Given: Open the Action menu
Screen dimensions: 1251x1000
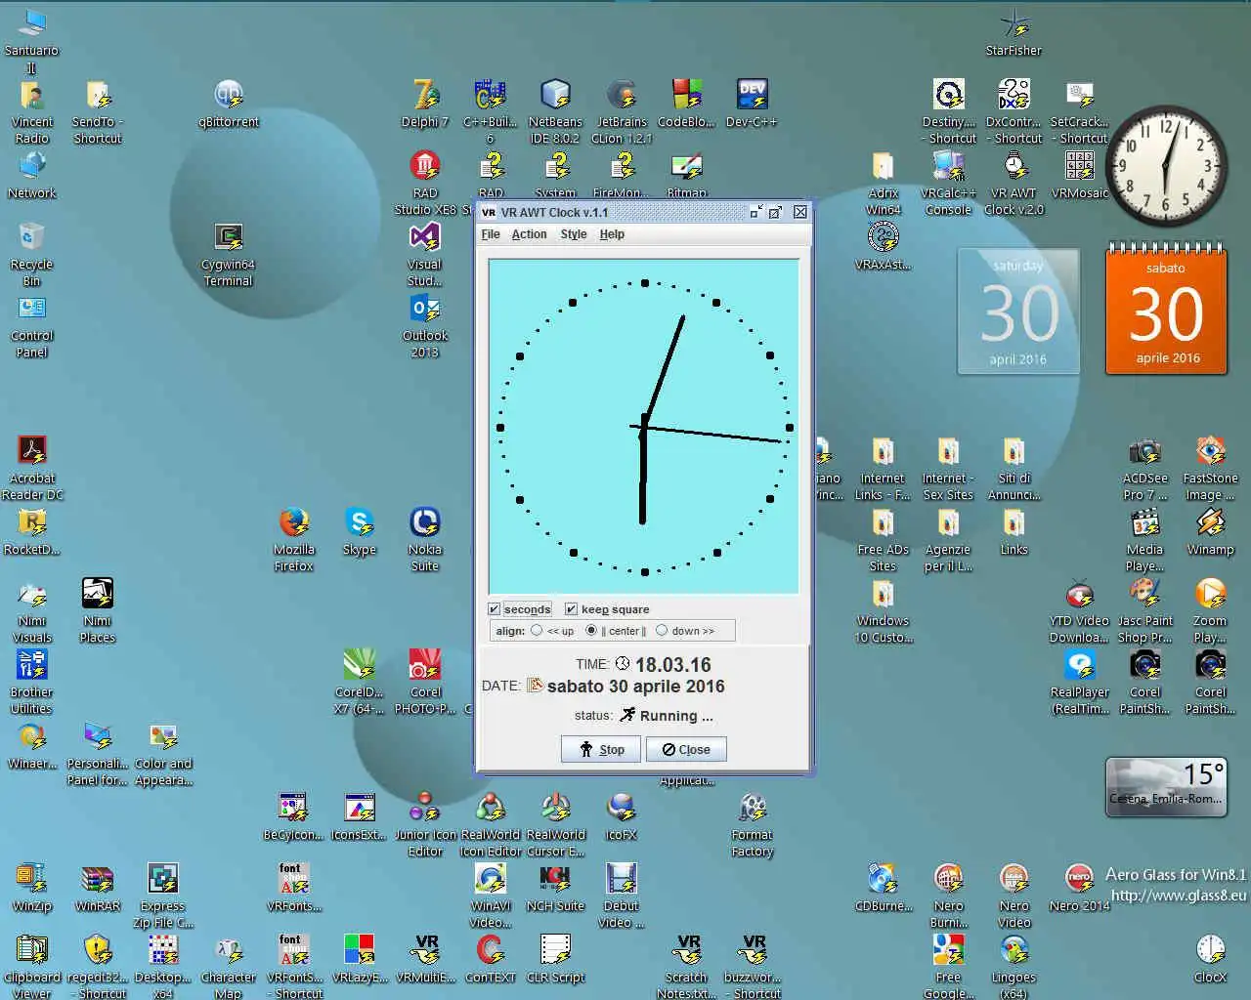Looking at the screenshot, I should [x=529, y=234].
